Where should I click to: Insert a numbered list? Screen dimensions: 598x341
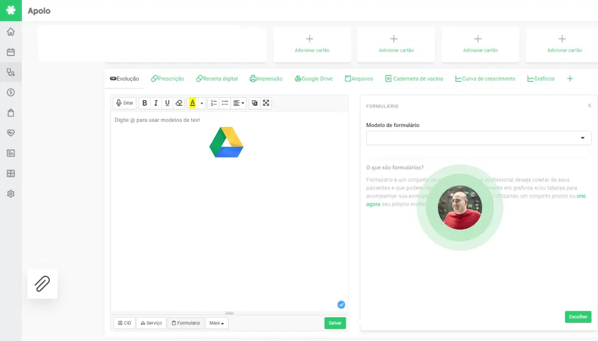214,103
